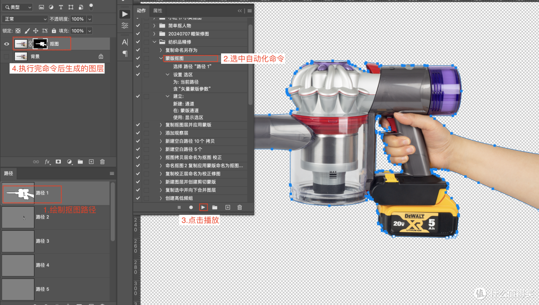Screen dimensions: 539x305
Task: Switch to the 动作 tab
Action: tap(141, 10)
